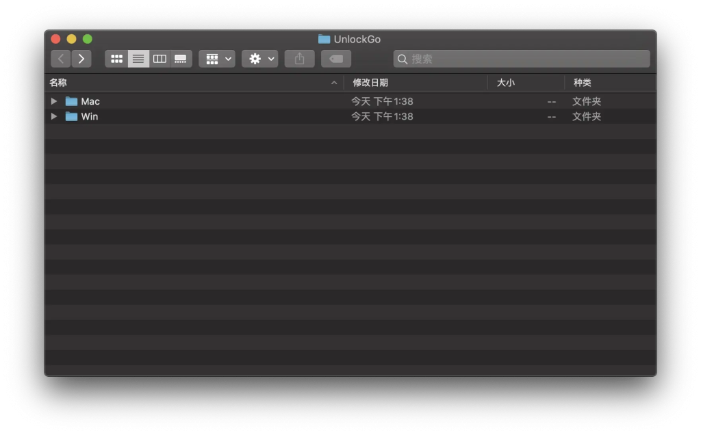Click the UnlockGo folder title icon

324,39
